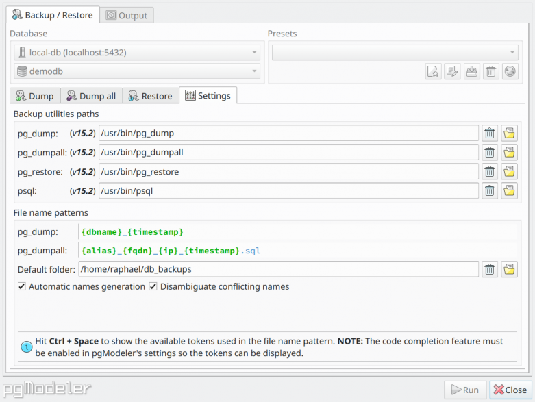
Task: Clear the pg_restore path with trash icon
Action: pyautogui.click(x=490, y=171)
